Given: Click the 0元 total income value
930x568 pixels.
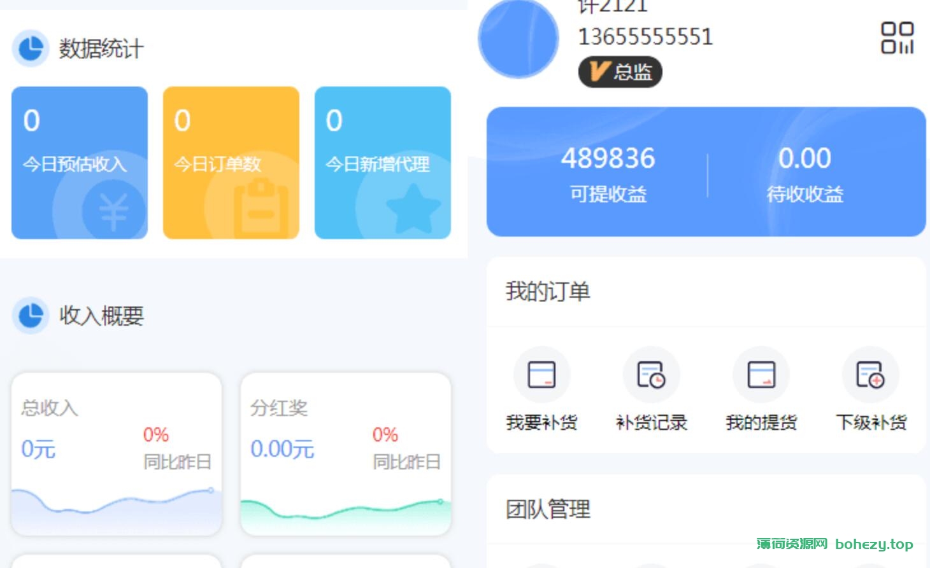Looking at the screenshot, I should [x=38, y=449].
